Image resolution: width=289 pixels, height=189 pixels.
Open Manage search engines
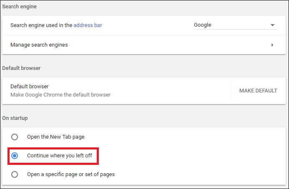[39, 45]
